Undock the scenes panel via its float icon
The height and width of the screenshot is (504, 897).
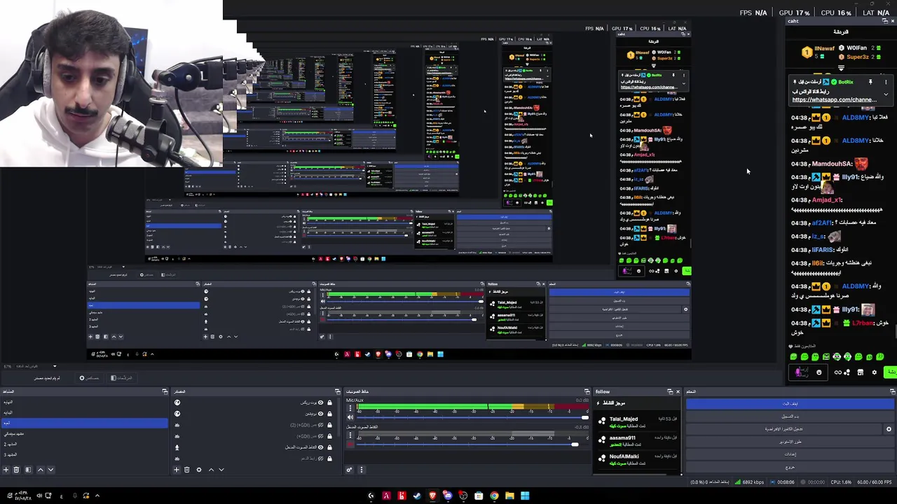165,391
